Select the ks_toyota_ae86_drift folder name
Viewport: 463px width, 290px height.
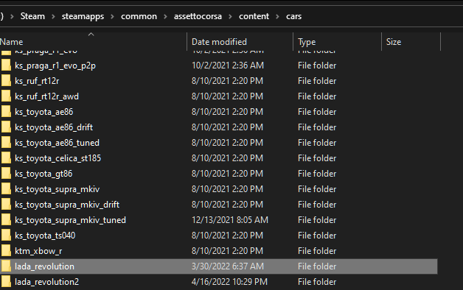pos(54,127)
